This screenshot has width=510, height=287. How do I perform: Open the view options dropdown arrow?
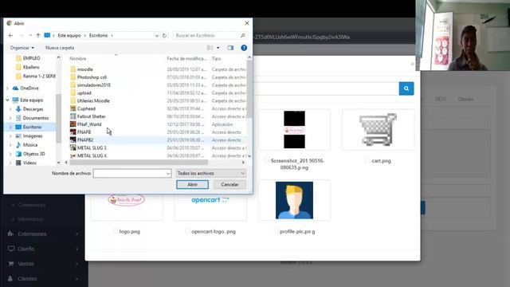pyautogui.click(x=218, y=48)
